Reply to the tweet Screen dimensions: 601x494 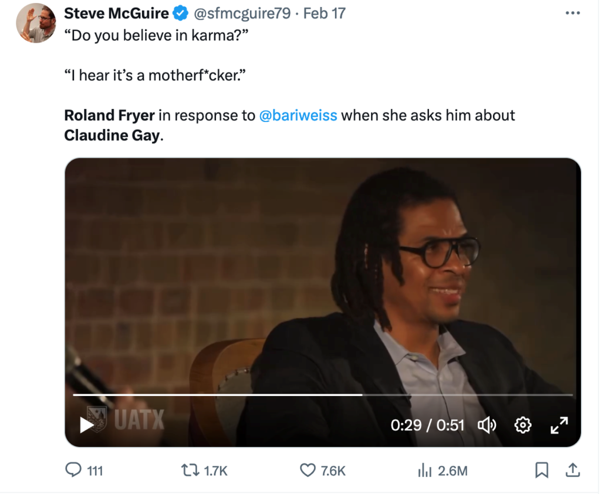click(73, 470)
